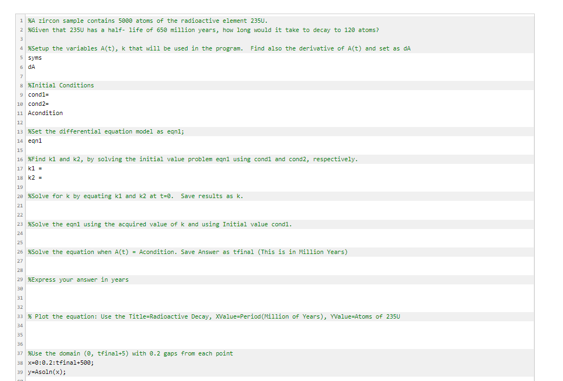The width and height of the screenshot is (563, 381).
Task: Place cursor on the "syms" code line
Action: coord(35,58)
